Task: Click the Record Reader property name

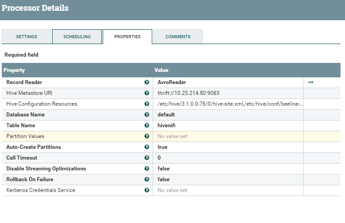Action: coord(24,82)
